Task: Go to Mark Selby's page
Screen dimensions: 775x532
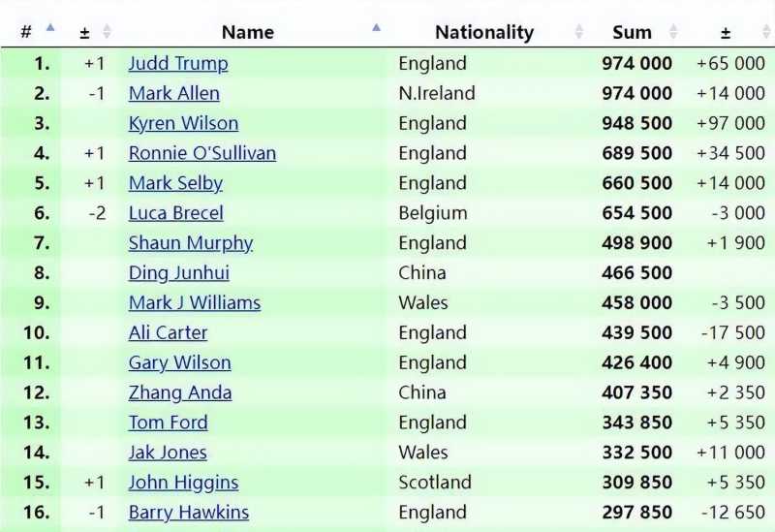Action: pos(175,184)
